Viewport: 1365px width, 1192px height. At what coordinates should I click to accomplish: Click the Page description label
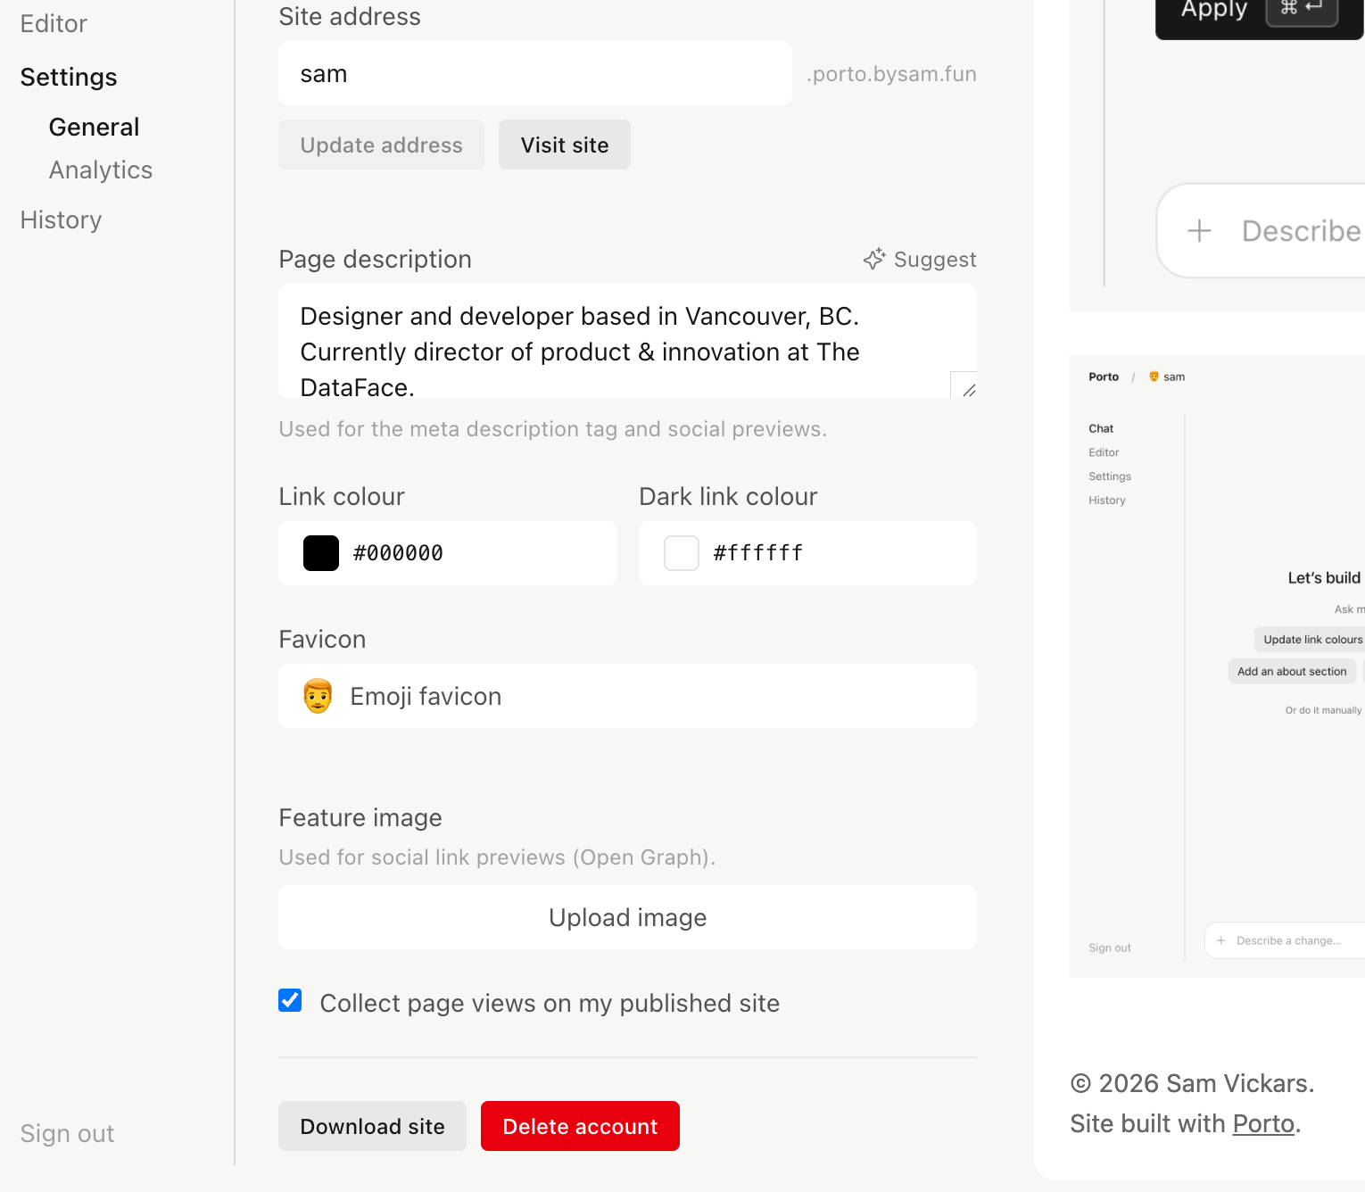[375, 260]
